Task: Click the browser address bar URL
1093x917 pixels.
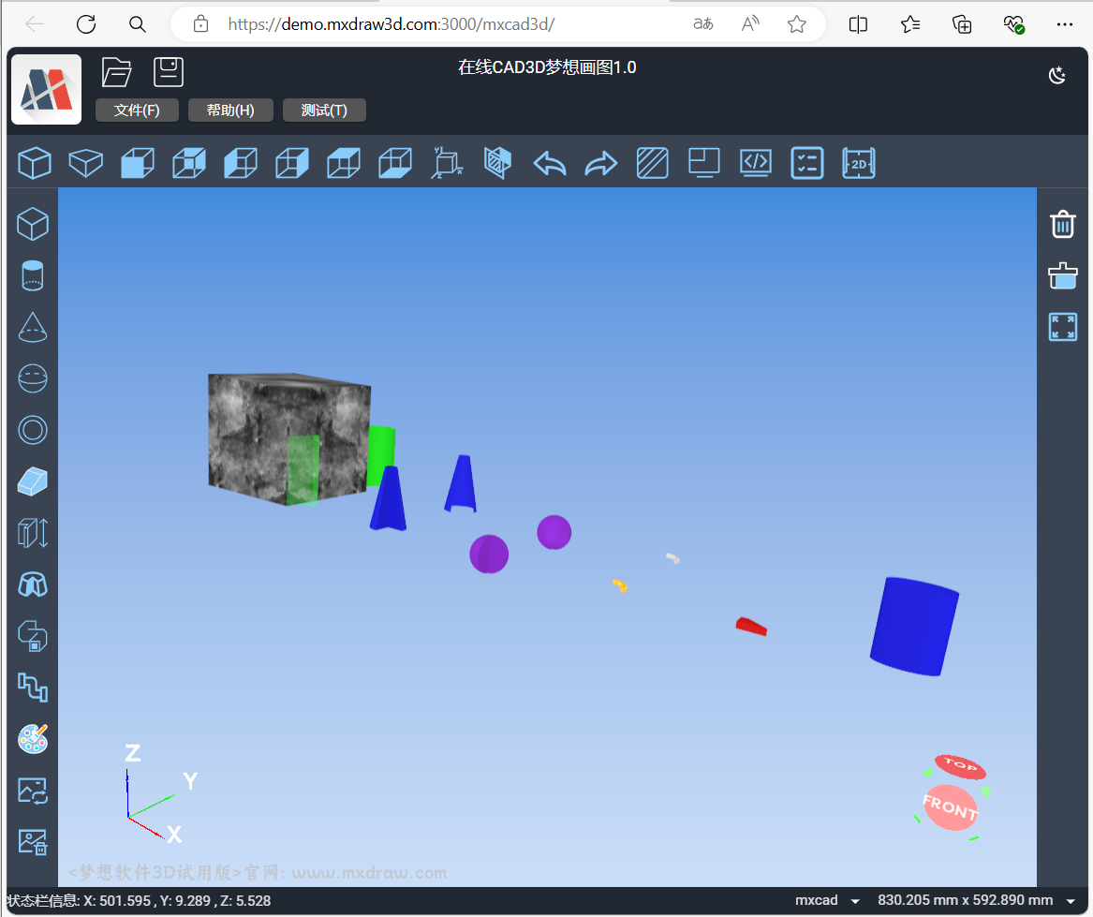Action: click(x=391, y=24)
